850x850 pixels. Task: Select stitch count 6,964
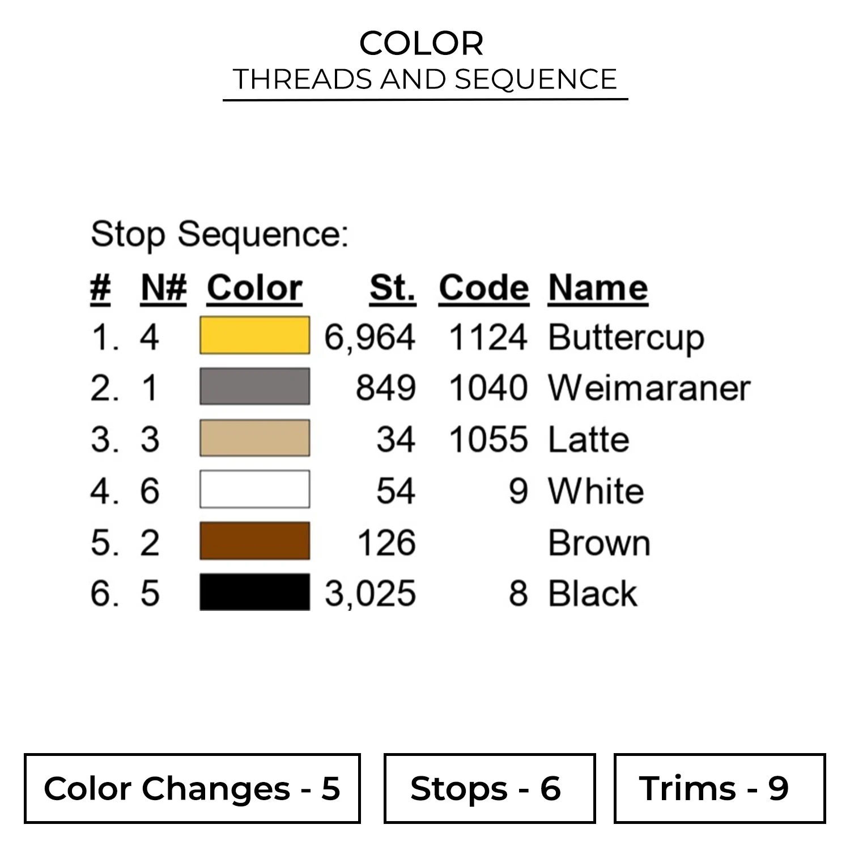click(369, 338)
